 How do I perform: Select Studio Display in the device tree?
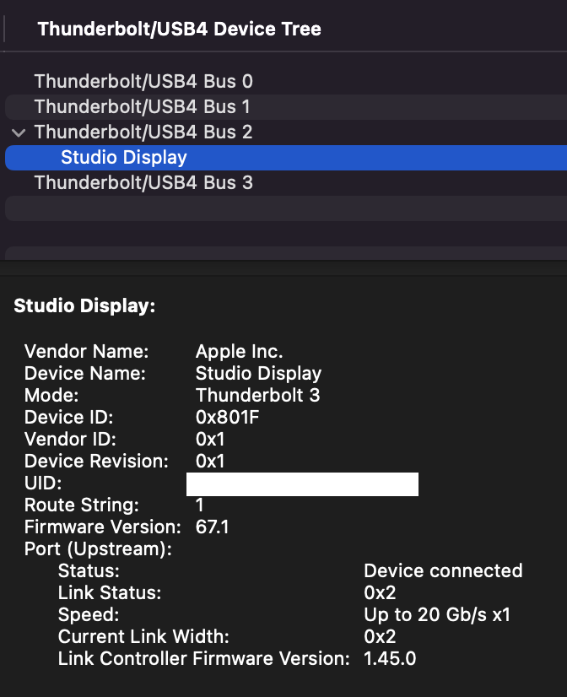124,158
